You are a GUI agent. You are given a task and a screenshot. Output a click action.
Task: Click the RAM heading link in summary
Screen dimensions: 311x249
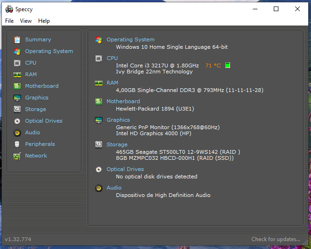click(x=113, y=83)
